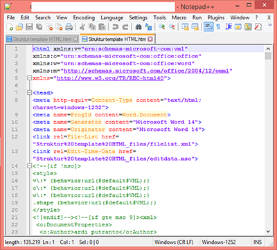
Task: Click the user defined language icon
Action: (x=238, y=27)
